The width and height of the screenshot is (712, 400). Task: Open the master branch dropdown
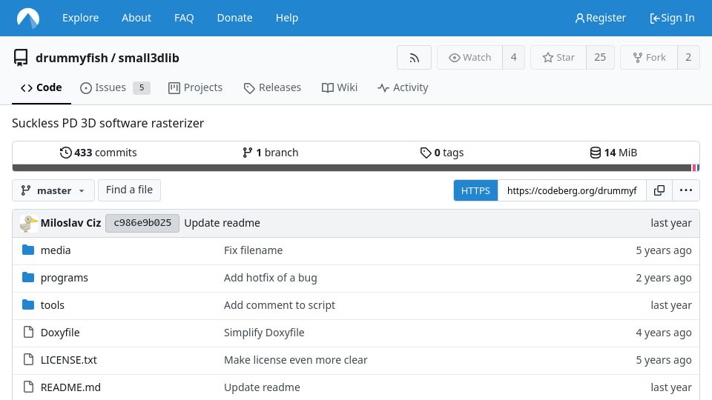pyautogui.click(x=53, y=190)
